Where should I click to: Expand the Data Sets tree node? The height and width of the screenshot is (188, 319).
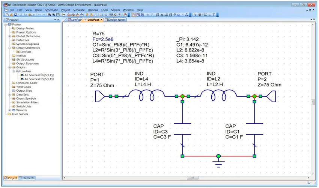(10, 95)
